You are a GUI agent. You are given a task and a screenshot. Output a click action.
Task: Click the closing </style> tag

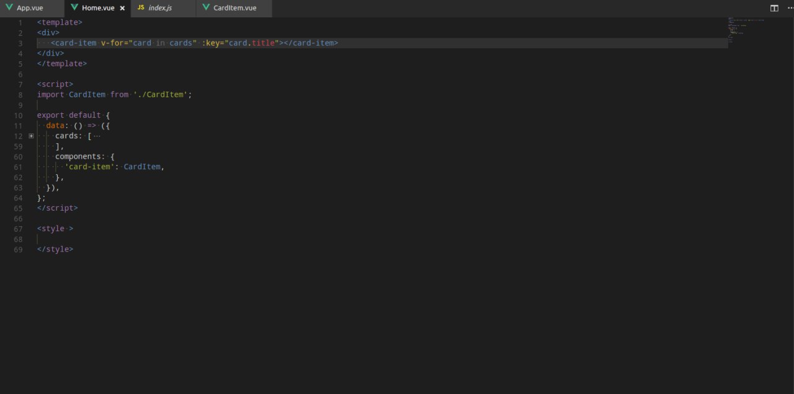tap(55, 250)
